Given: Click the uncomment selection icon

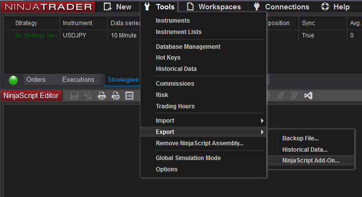Looking at the screenshot, I should tap(294, 96).
